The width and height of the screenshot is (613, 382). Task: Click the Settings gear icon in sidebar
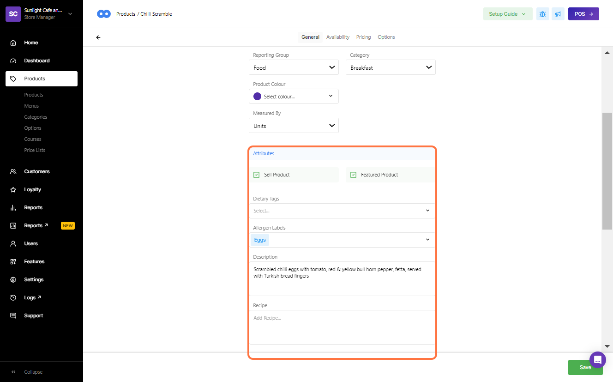[13, 279]
